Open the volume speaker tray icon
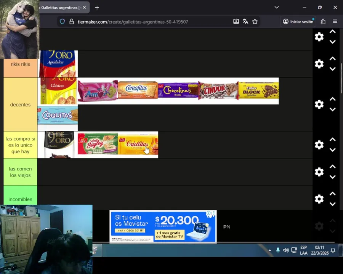Viewport: 343px width, 274px height. coord(286,250)
